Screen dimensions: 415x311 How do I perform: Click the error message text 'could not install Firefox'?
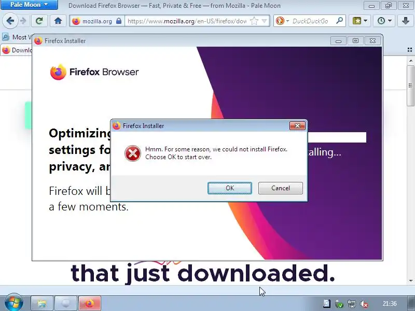pyautogui.click(x=255, y=149)
